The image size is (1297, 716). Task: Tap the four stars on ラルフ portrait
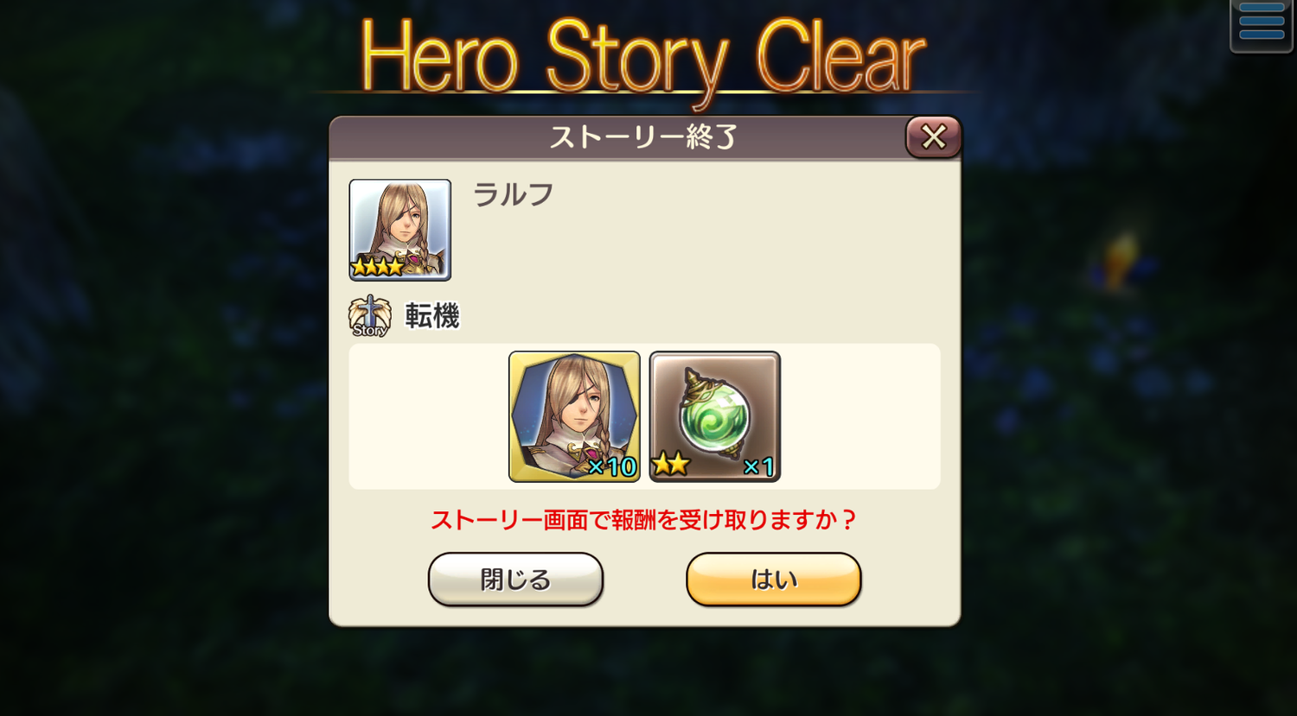[378, 267]
